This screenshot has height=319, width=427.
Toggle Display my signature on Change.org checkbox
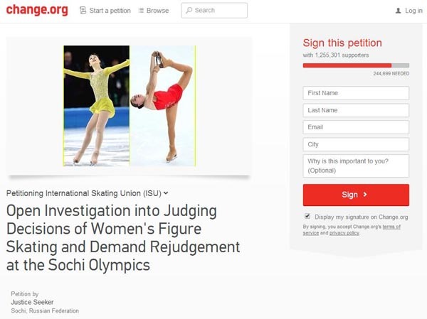click(x=307, y=216)
